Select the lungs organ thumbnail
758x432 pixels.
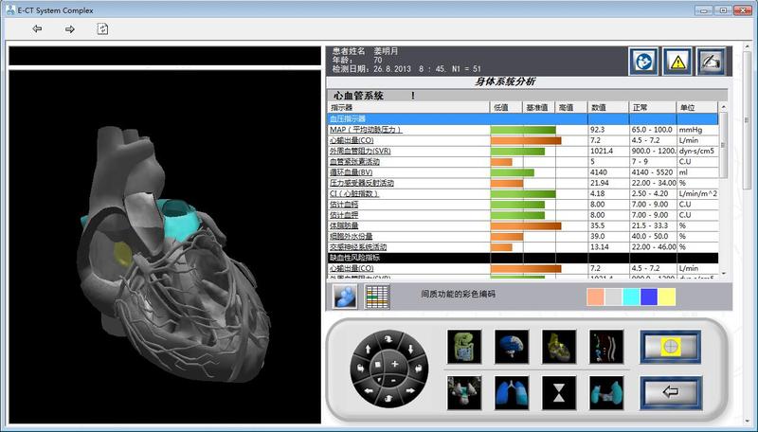[511, 389]
